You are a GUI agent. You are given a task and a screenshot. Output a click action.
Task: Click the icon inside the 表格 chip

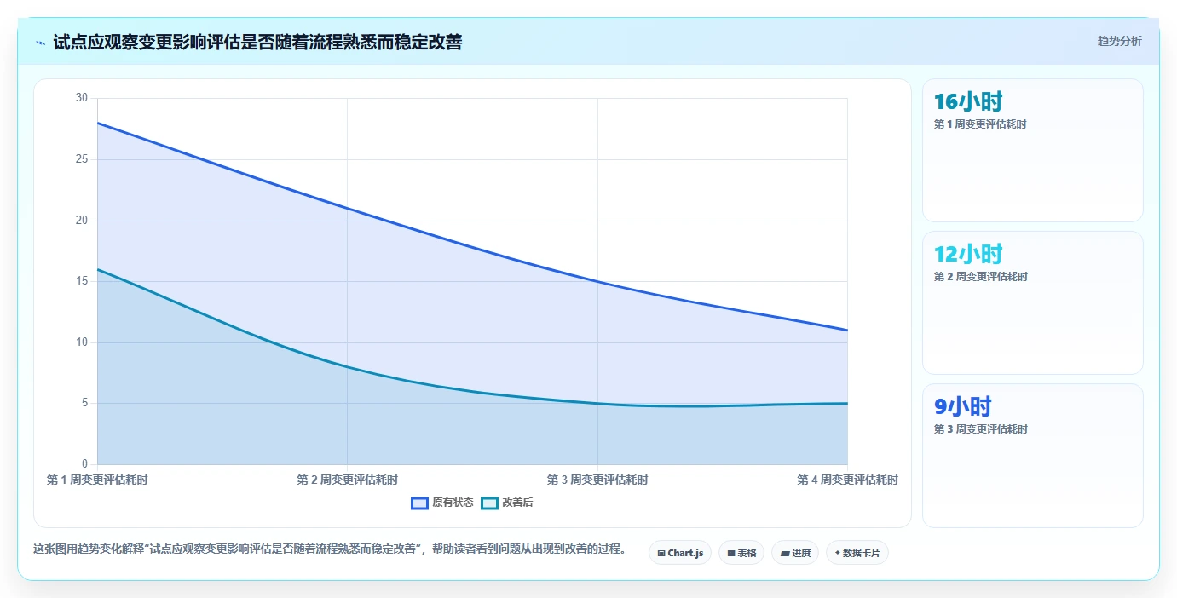[731, 554]
